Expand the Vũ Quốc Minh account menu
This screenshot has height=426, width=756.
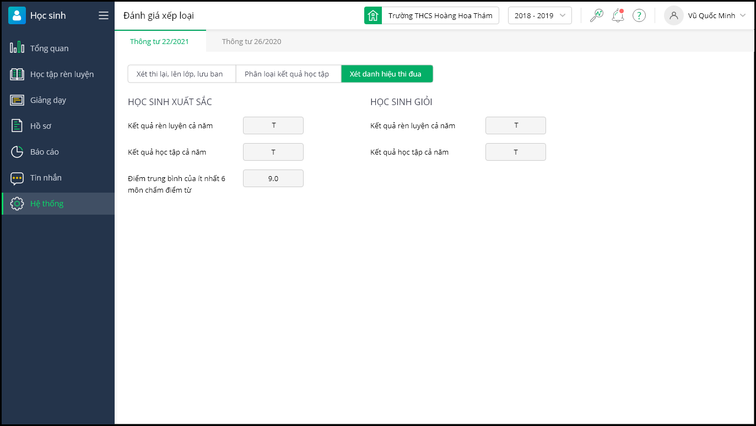coord(717,15)
